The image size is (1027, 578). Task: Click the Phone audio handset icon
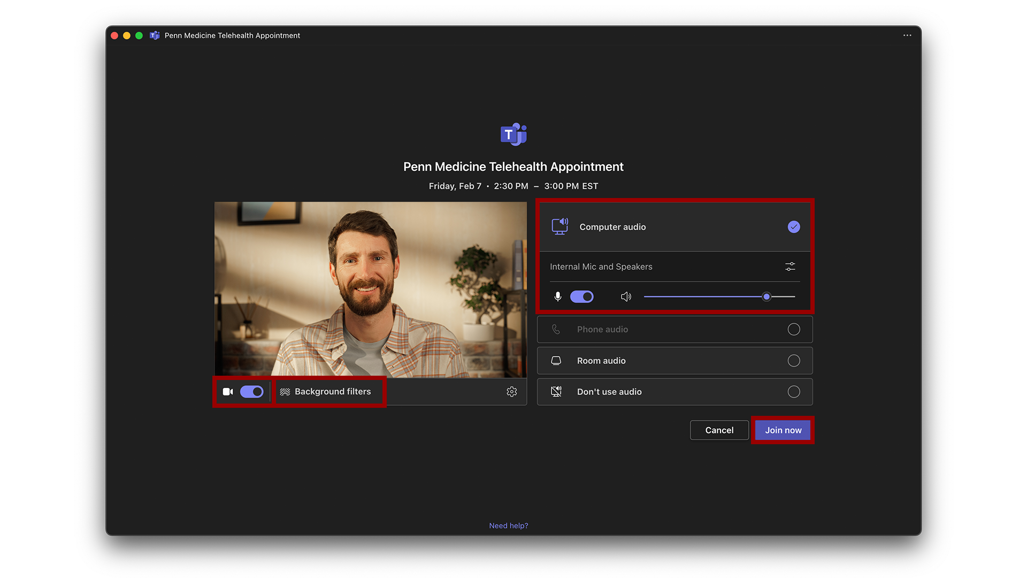click(x=556, y=329)
